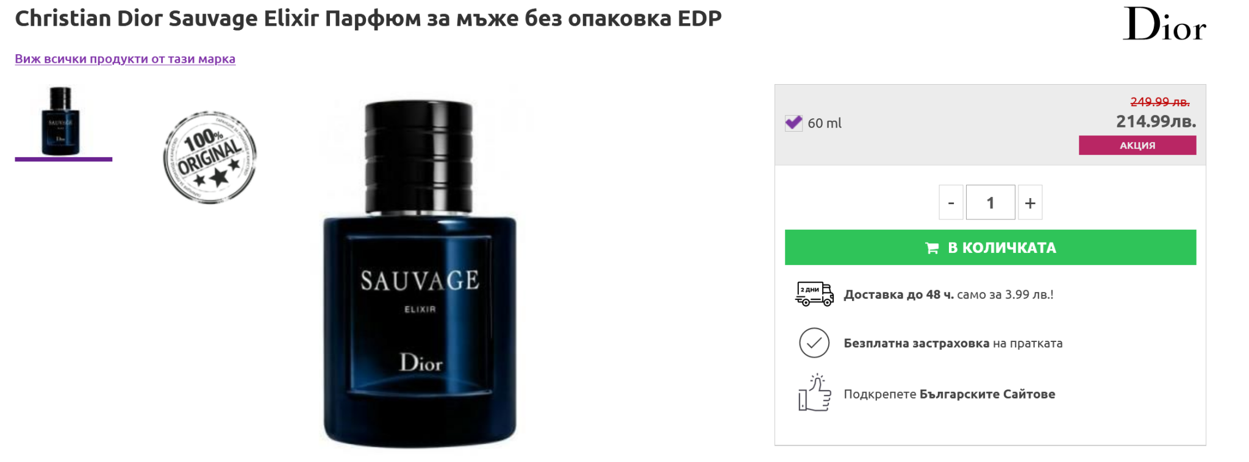
Task: Open Виж всички продукти от тази марка link
Action: click(125, 59)
